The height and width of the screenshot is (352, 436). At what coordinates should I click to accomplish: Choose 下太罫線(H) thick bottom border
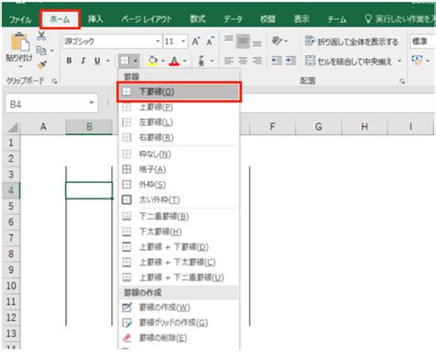coord(179,232)
